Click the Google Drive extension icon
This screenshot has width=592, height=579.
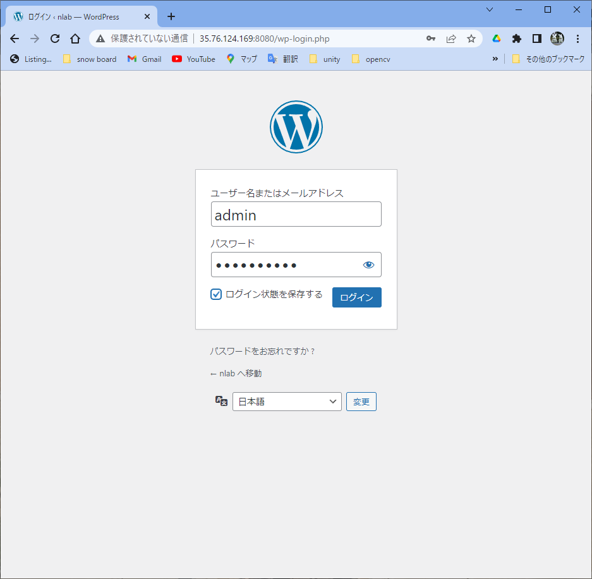[497, 39]
